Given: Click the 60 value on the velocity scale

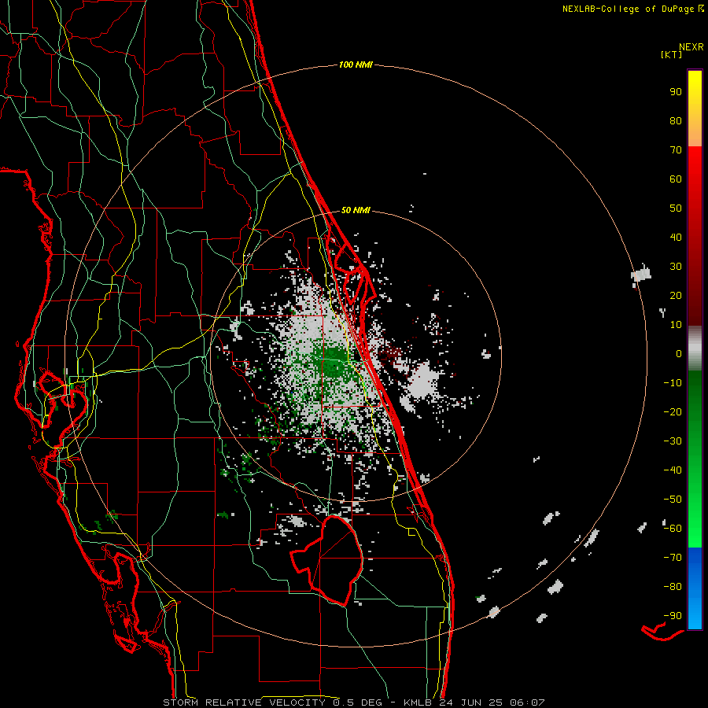Looking at the screenshot, I should tap(676, 179).
